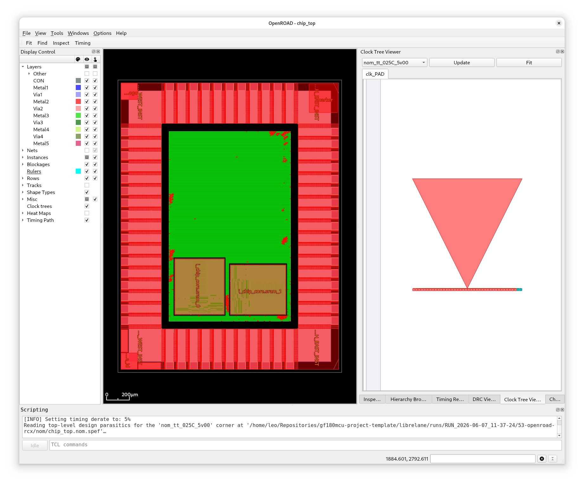The image size is (584, 485).
Task: Switch to the Hierarchy Browser tab
Action: 408,399
